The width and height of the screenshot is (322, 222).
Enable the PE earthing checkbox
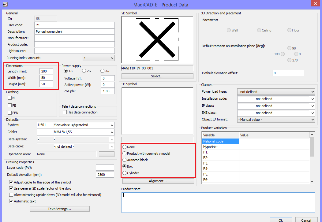(x=10, y=105)
